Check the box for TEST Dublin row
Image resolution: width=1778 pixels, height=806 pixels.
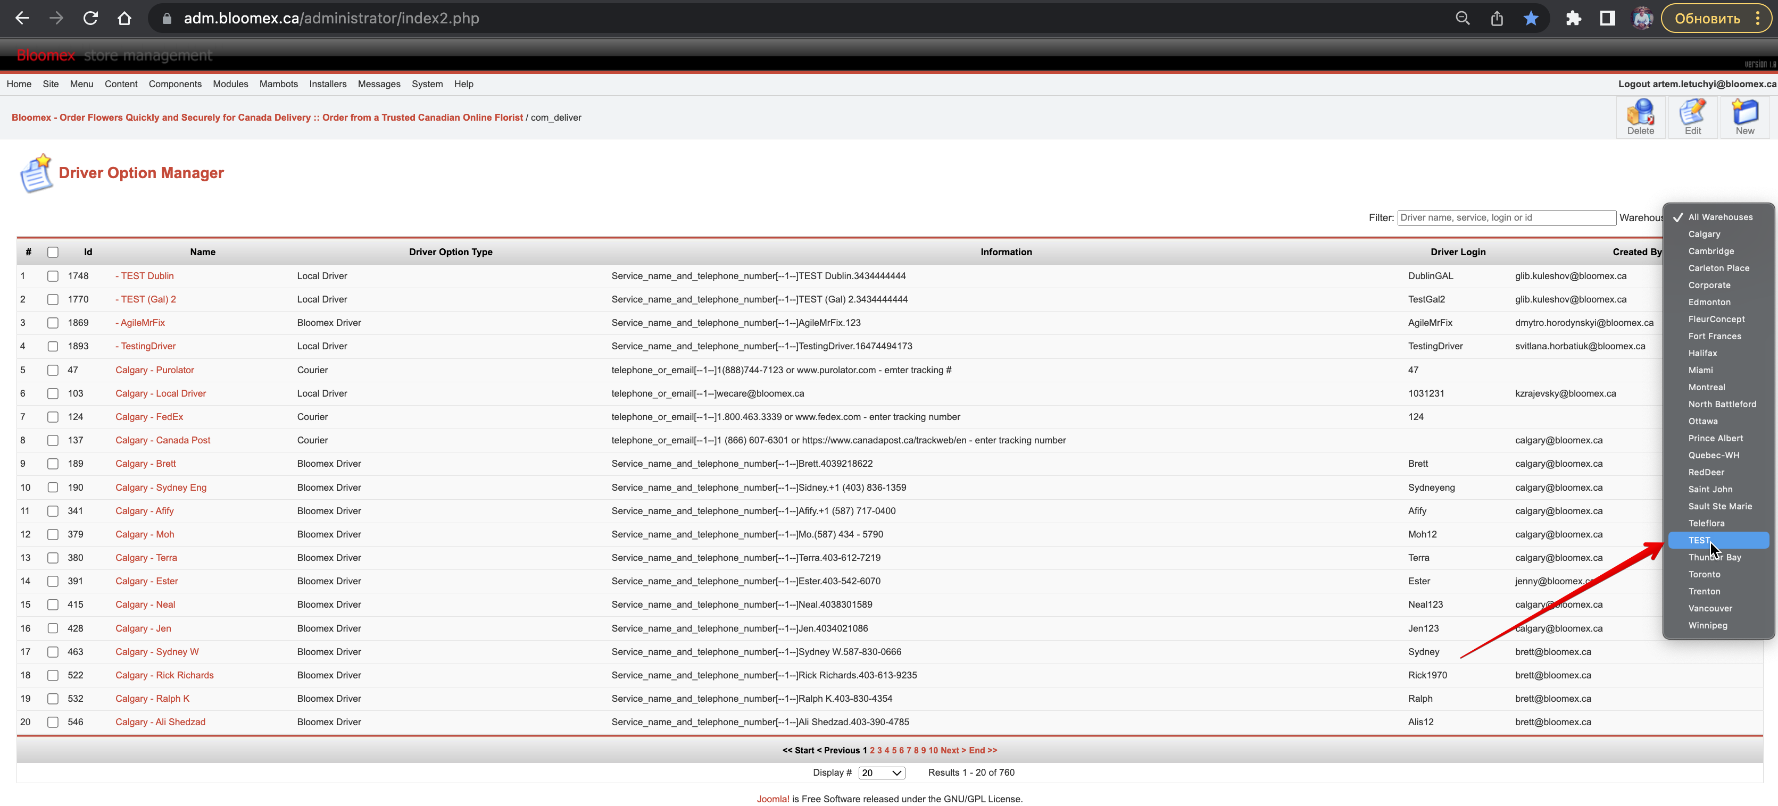pyautogui.click(x=53, y=276)
